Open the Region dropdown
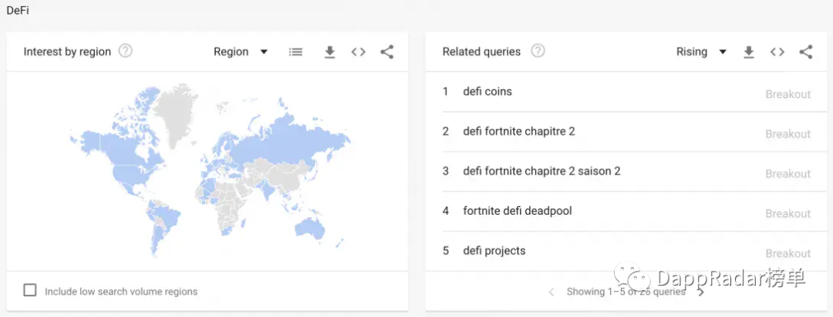 pyautogui.click(x=241, y=52)
